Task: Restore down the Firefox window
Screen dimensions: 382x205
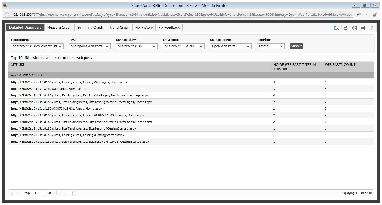Action: coord(365,5)
